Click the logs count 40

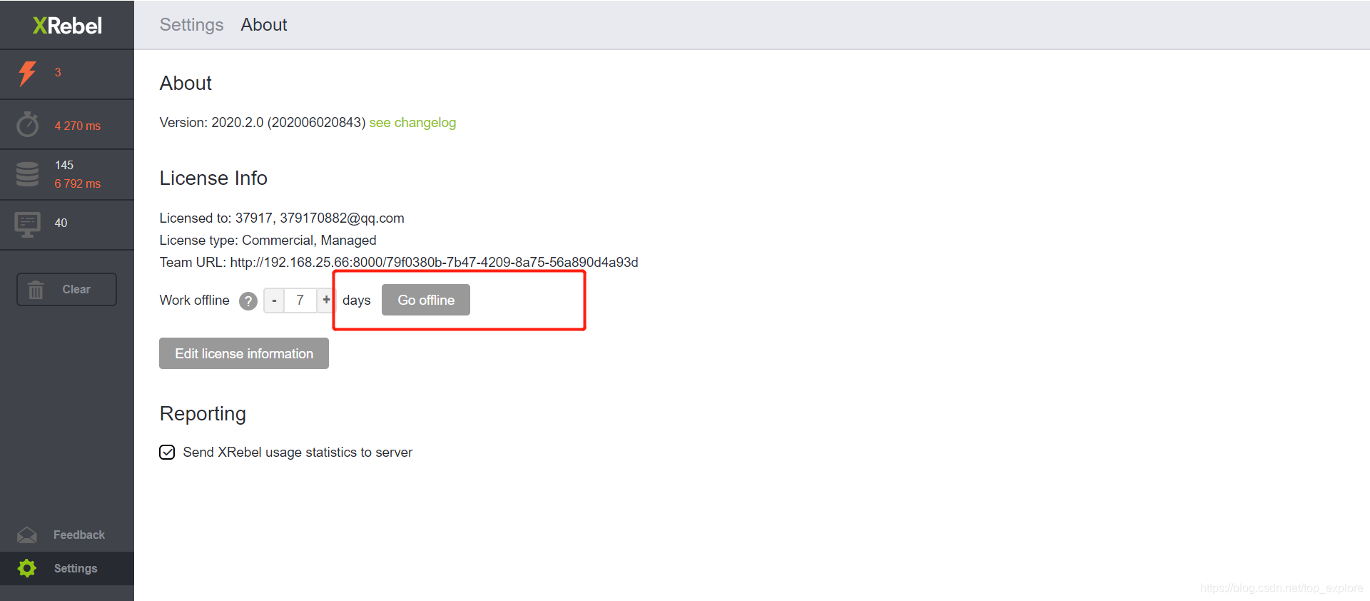(61, 223)
